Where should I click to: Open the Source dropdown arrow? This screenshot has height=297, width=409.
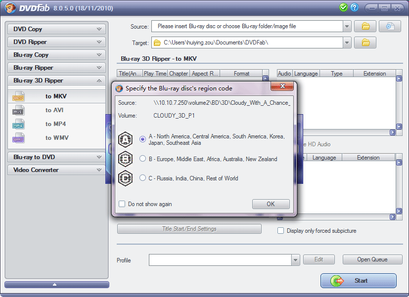point(346,26)
